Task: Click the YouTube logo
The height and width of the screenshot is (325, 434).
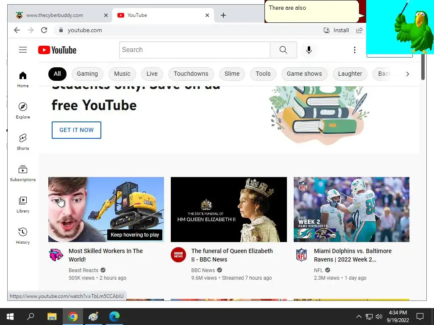Action: (x=57, y=50)
